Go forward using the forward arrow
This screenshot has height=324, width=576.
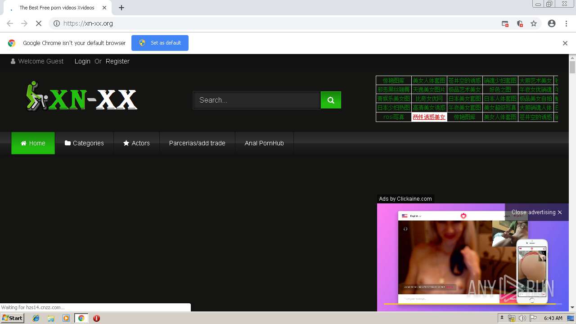pos(24,23)
